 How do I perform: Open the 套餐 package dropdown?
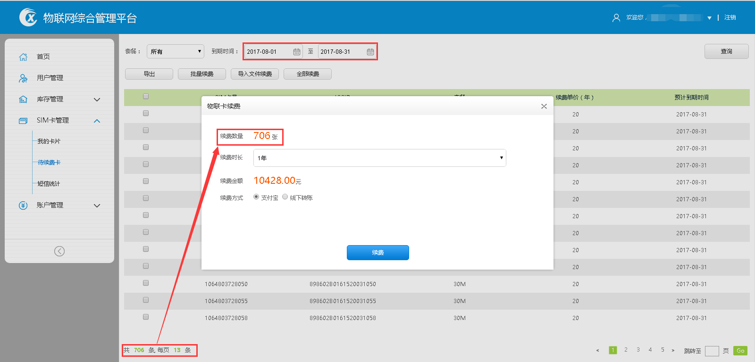point(176,51)
